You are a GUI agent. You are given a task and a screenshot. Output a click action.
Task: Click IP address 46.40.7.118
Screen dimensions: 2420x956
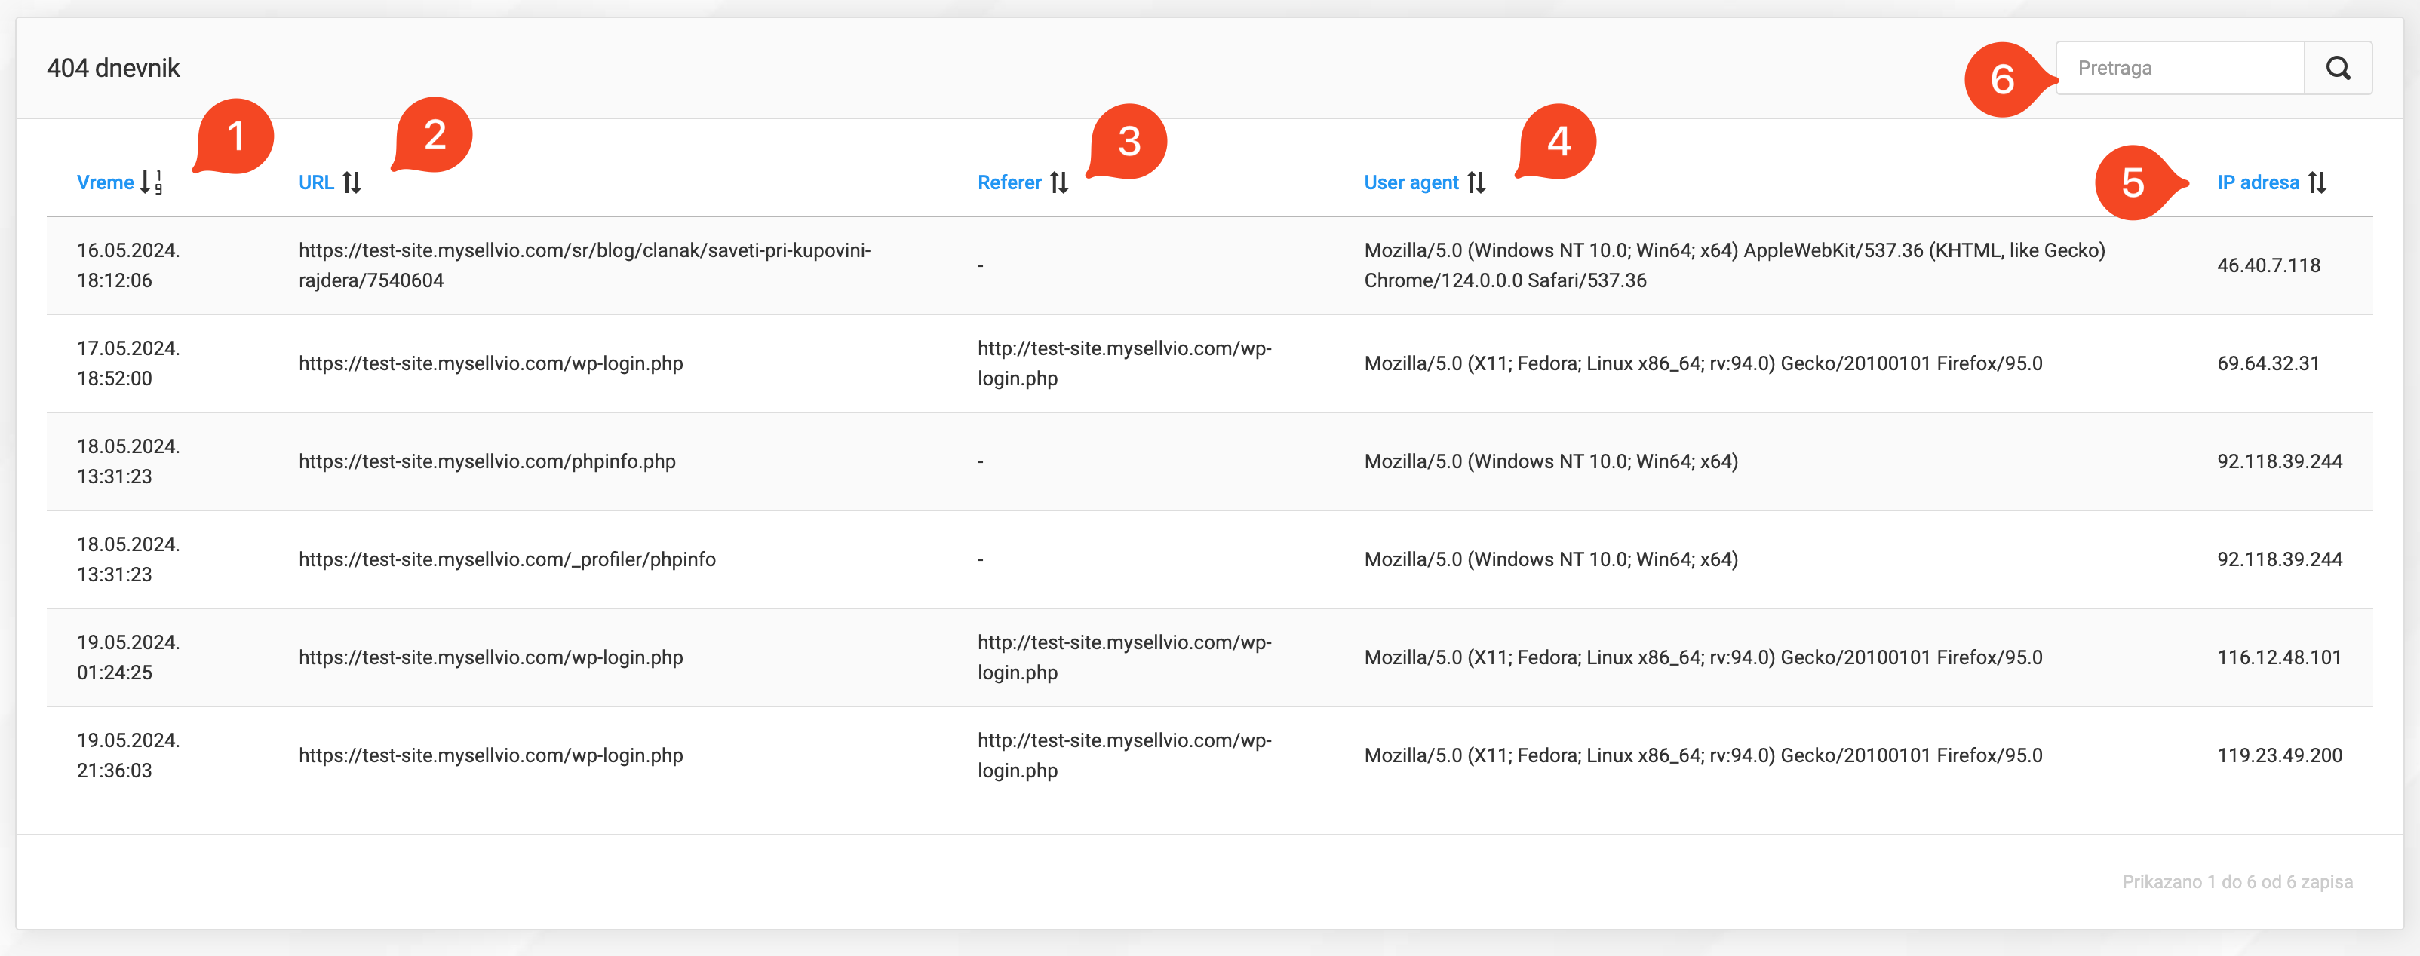pyautogui.click(x=2268, y=265)
